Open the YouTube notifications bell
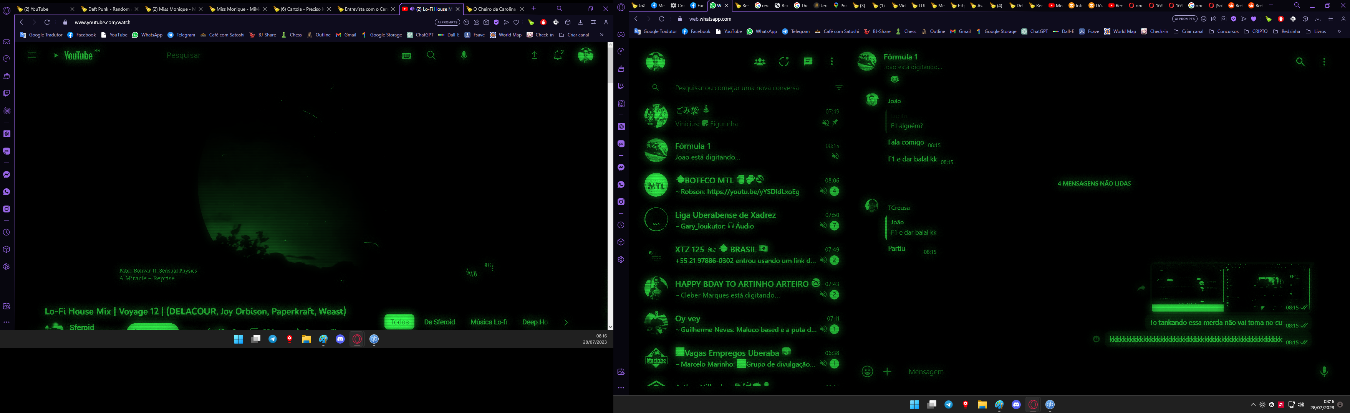Viewport: 1350px width, 413px height. [556, 55]
